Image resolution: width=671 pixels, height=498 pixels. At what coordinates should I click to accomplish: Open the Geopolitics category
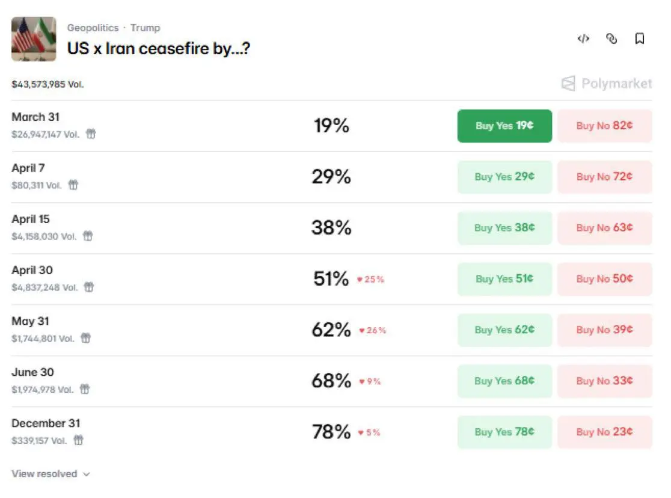pyautogui.click(x=93, y=28)
